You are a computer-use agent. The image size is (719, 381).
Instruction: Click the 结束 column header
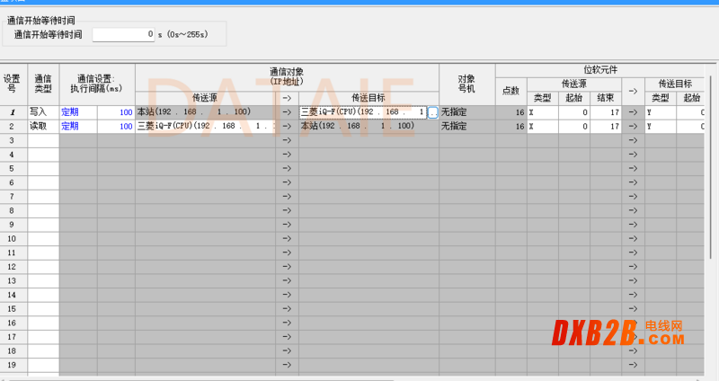(606, 98)
